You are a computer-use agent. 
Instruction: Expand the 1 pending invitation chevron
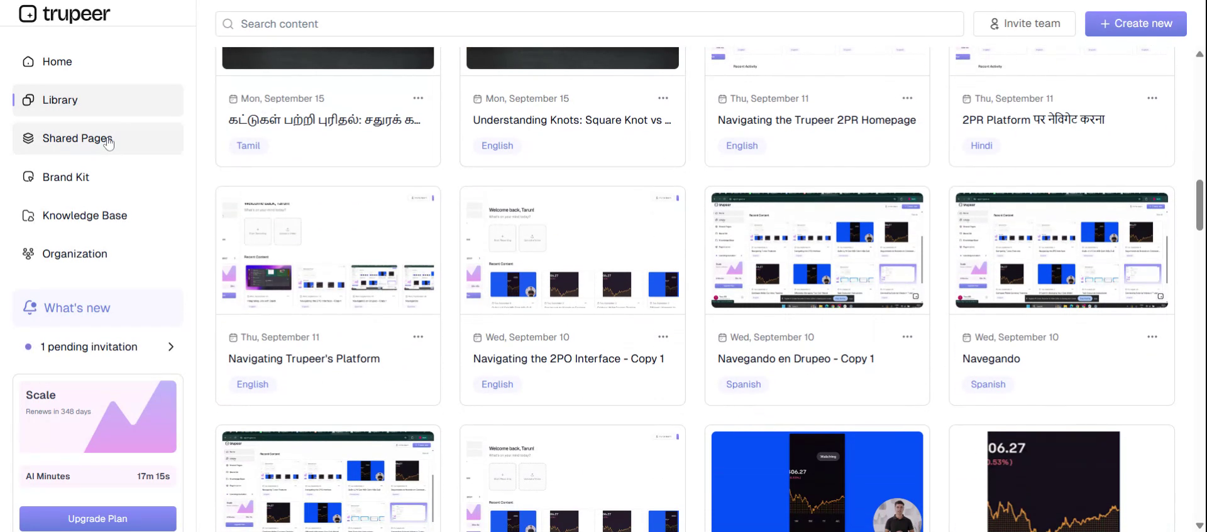[x=171, y=347]
